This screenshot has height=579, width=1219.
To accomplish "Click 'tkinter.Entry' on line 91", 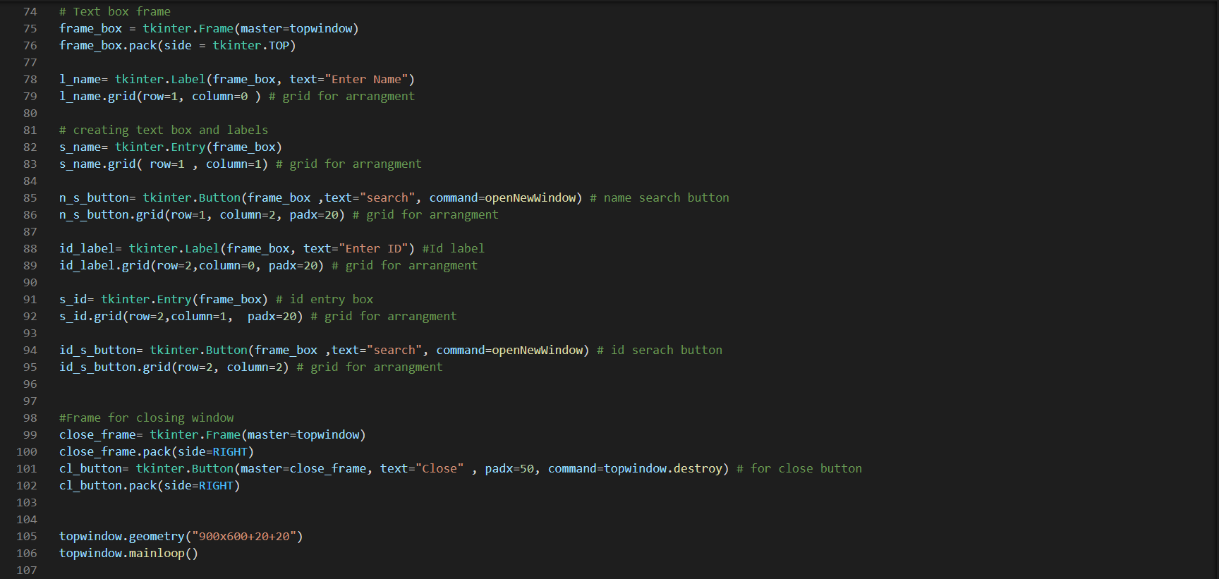I will pos(146,299).
